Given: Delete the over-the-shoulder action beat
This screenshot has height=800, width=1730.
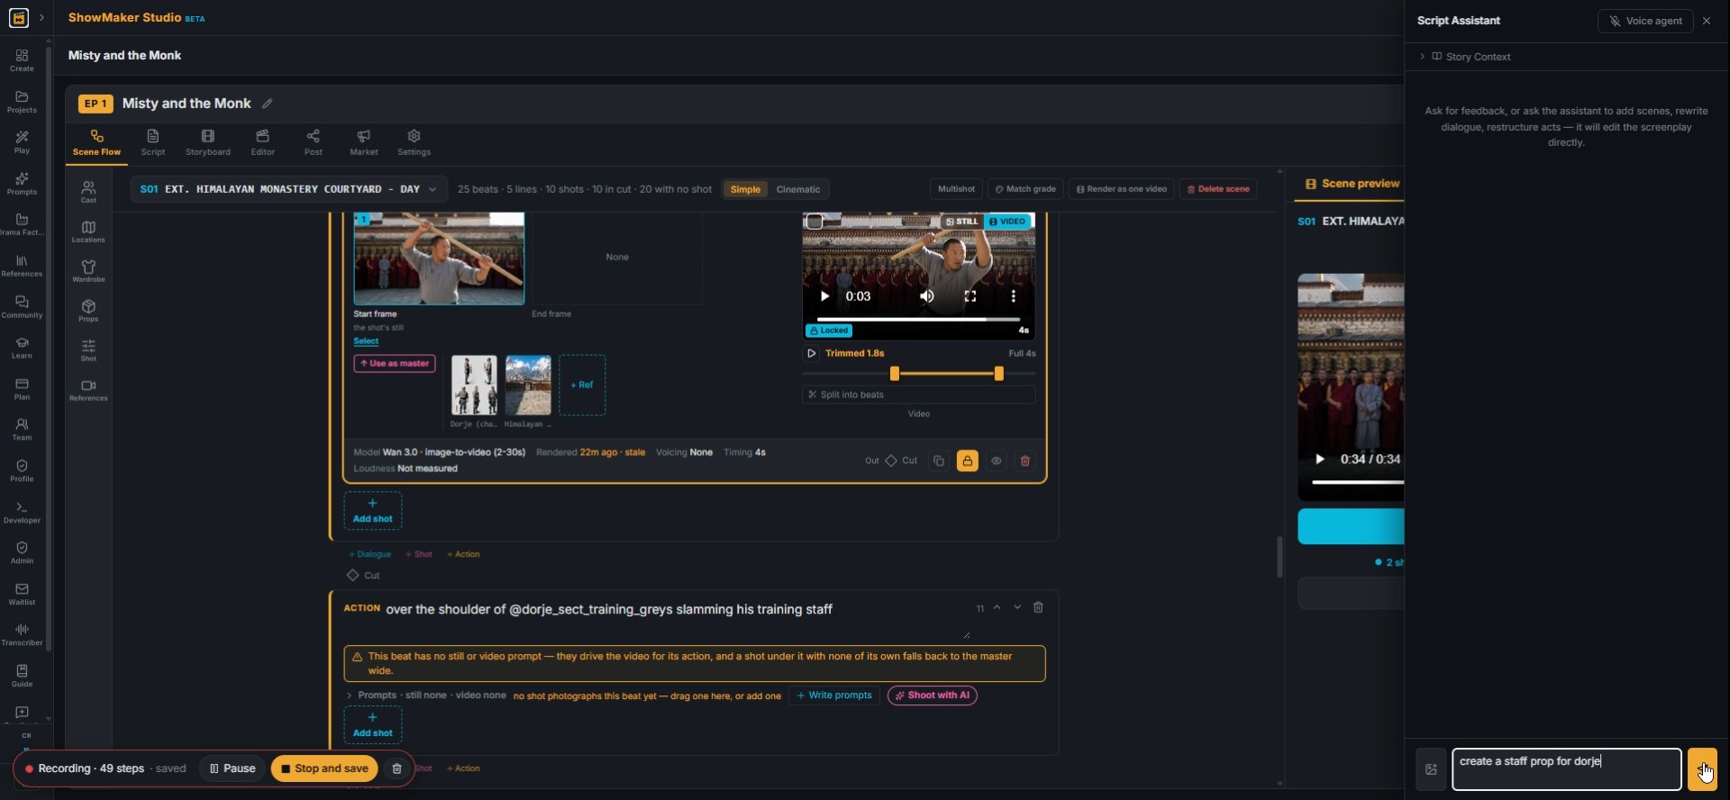Looking at the screenshot, I should [x=1038, y=607].
